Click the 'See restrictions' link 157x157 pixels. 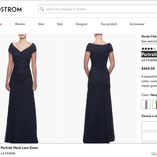[x=149, y=41]
